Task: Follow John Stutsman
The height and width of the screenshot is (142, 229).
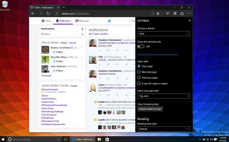Action: (58, 71)
